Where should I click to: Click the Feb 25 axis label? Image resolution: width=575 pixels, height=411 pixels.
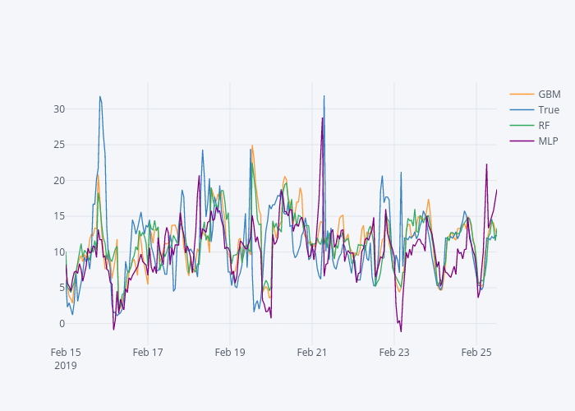click(476, 352)
